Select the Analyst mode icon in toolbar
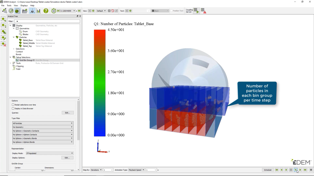This screenshot has height=176, width=314. [x=18, y=11]
